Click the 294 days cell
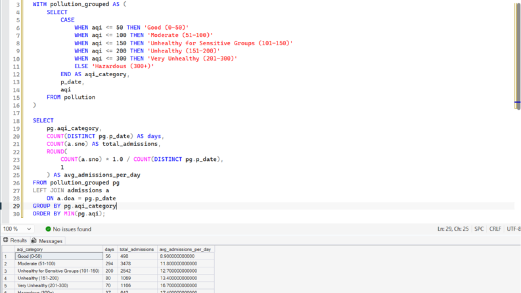 pyautogui.click(x=110, y=263)
